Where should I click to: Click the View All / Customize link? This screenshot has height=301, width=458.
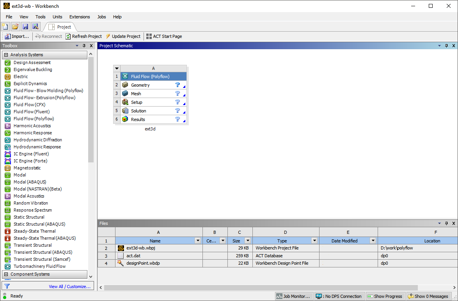pyautogui.click(x=70, y=287)
